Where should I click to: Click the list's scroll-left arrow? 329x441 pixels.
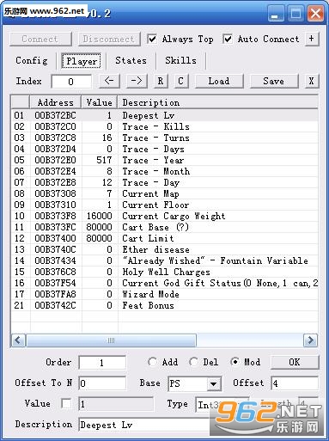click(18, 340)
